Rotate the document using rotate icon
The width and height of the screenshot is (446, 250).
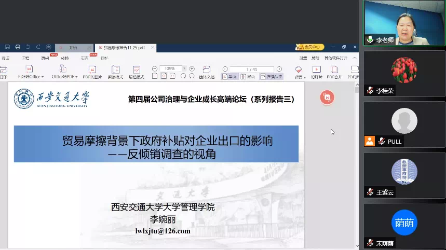[x=207, y=69]
